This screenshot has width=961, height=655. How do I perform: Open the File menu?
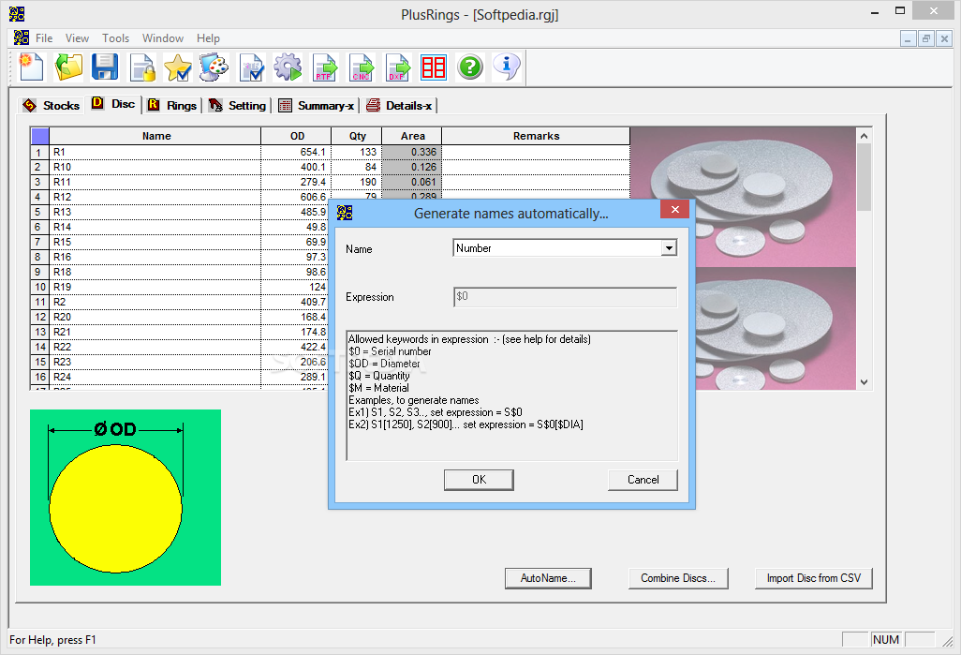[x=44, y=38]
